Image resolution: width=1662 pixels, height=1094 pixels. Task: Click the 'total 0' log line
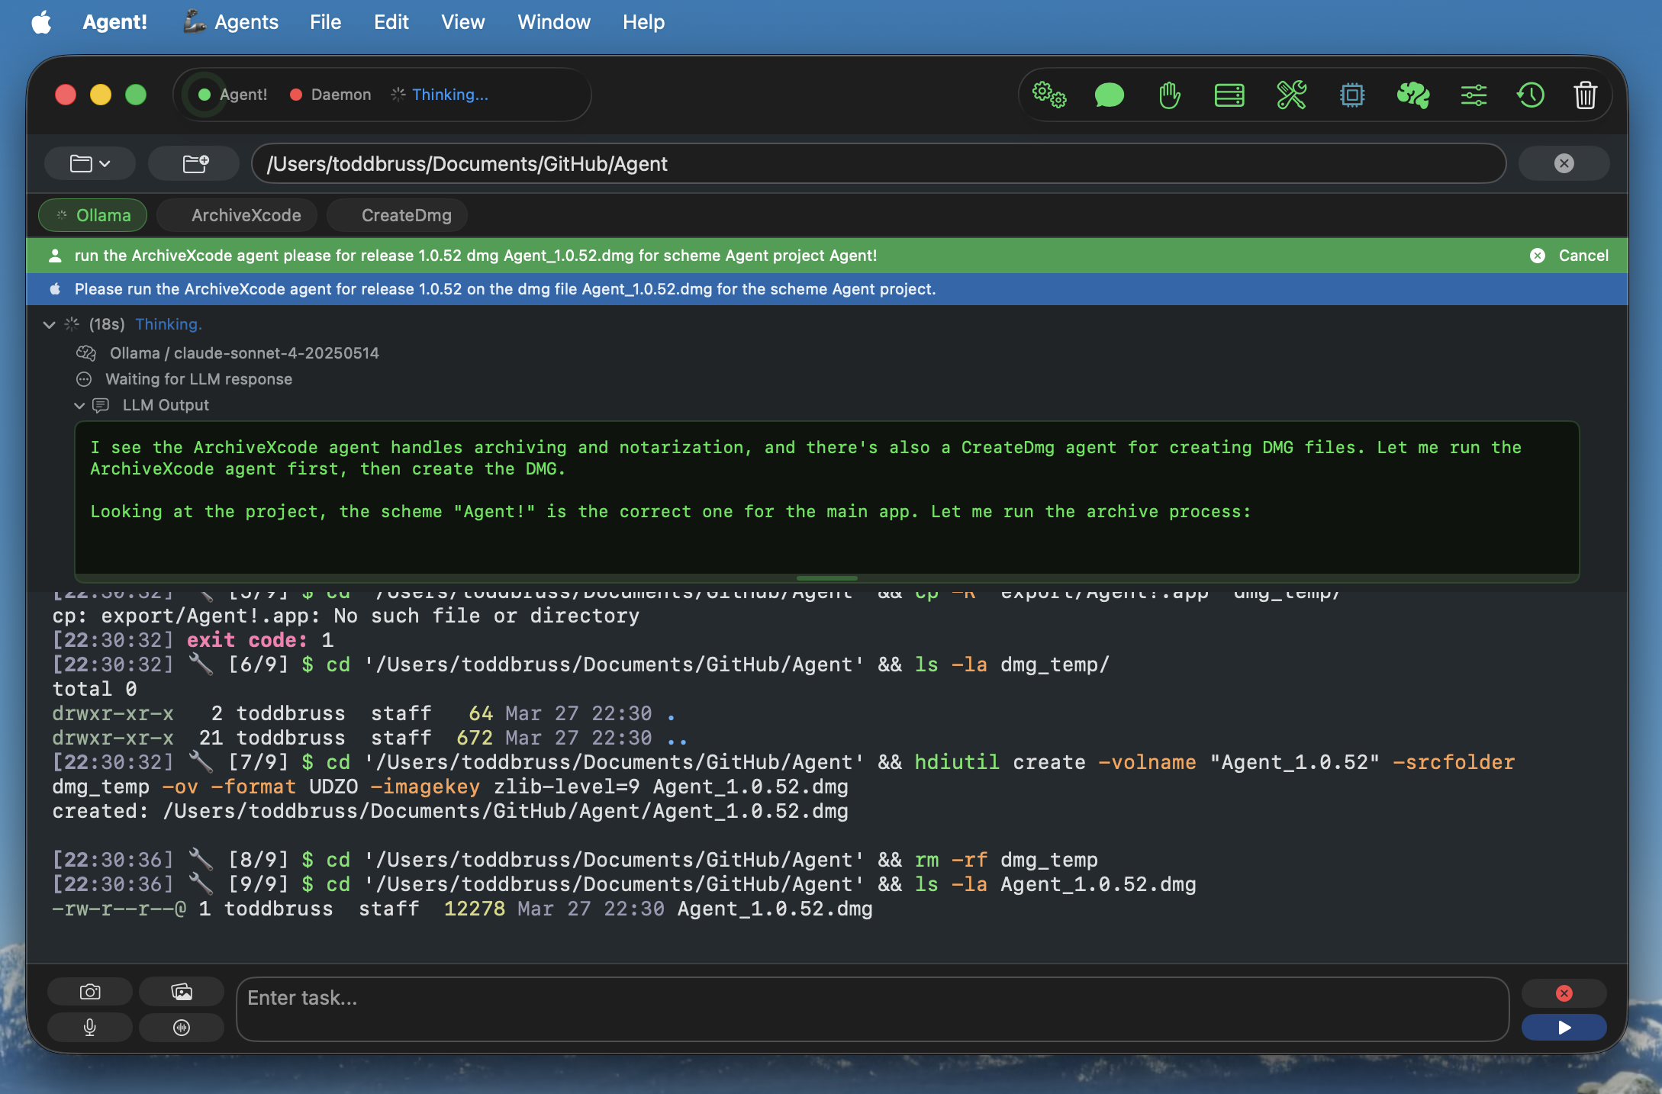(95, 689)
